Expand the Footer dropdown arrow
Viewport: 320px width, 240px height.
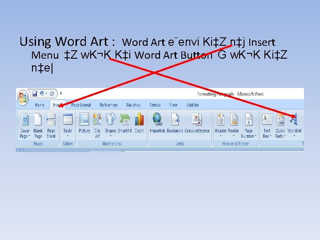[x=234, y=136]
